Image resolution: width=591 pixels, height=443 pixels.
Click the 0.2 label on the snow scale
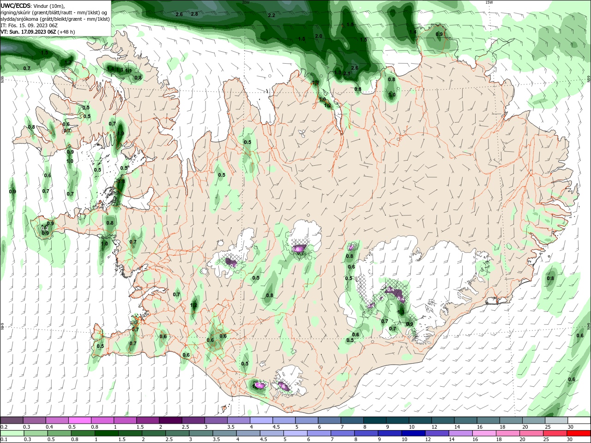click(x=3, y=427)
